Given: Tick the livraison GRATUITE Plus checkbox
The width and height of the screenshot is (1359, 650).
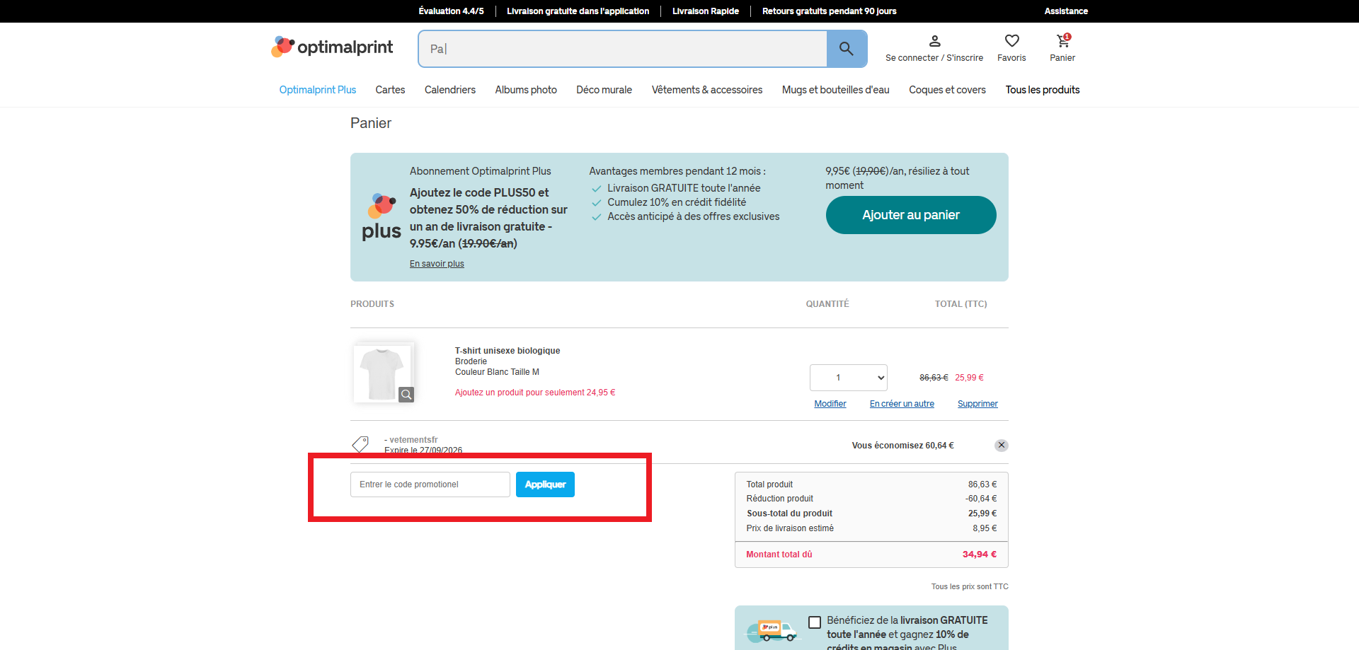Looking at the screenshot, I should (815, 622).
